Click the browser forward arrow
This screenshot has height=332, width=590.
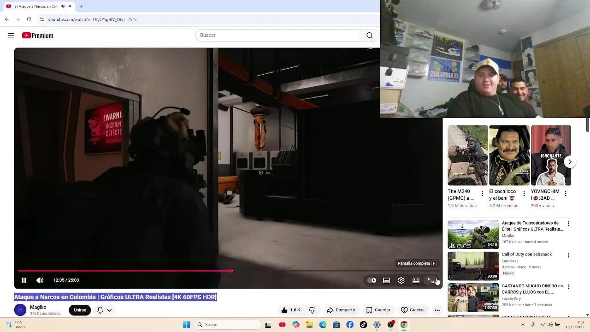pos(18,19)
